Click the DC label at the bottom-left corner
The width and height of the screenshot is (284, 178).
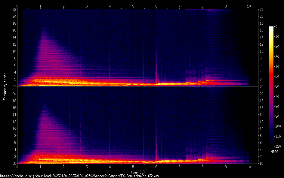click(x=14, y=164)
